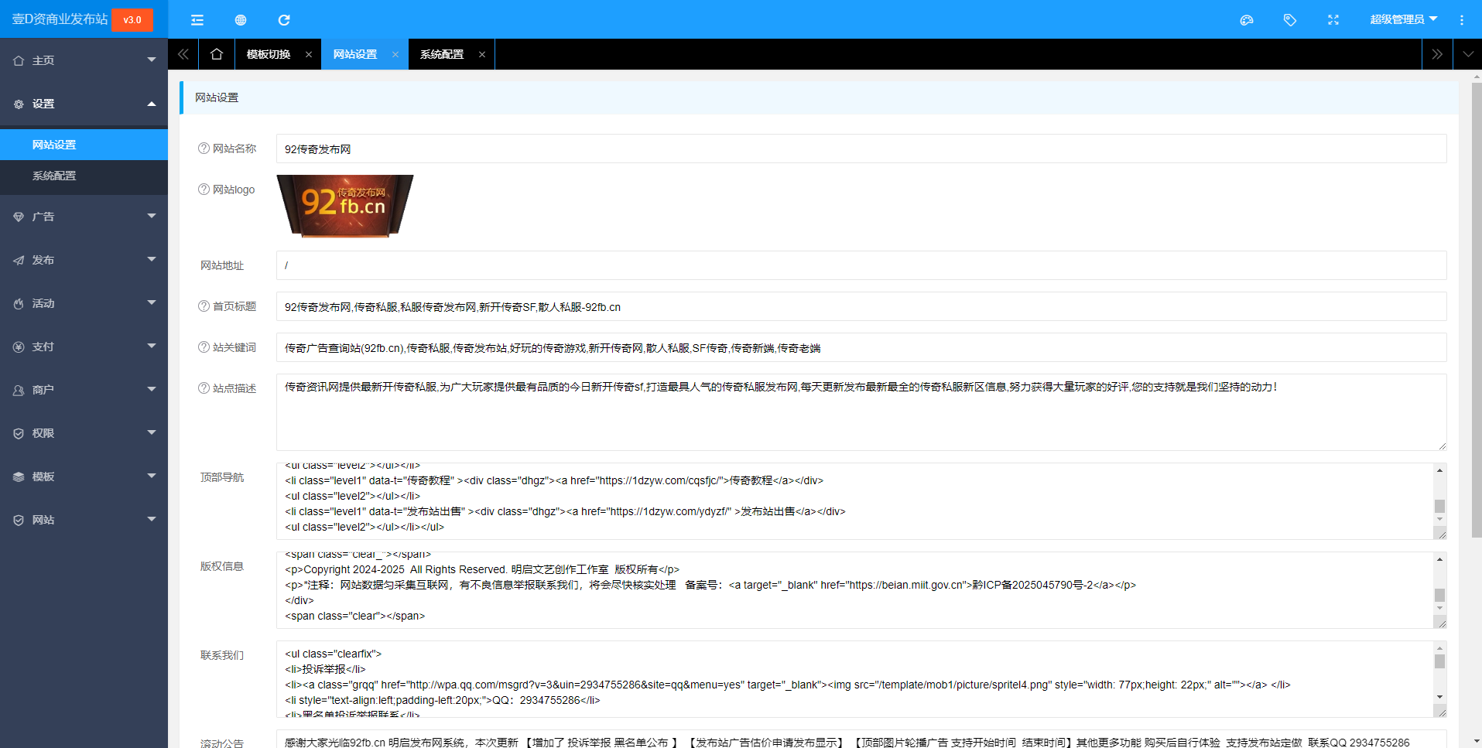Open more options via vertical dots icon
Screen dimensions: 1482x748
coord(1461,19)
